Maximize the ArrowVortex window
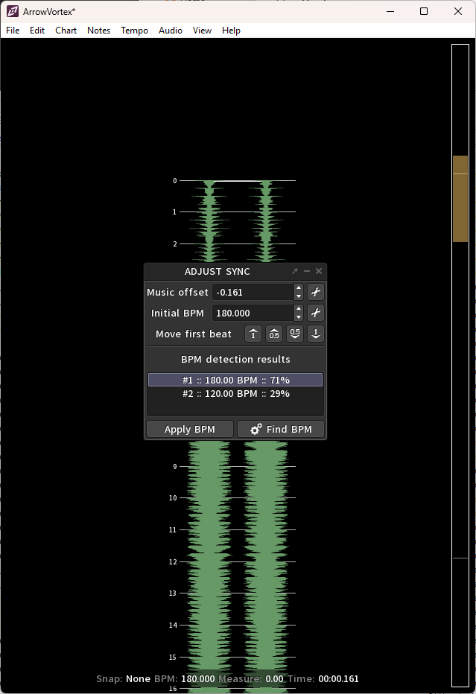Screen dimensions: 476x694 tap(424, 11)
